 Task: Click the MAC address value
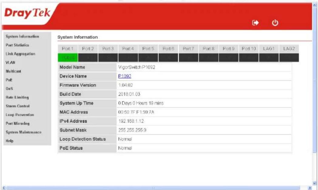pyautogui.click(x=136, y=112)
